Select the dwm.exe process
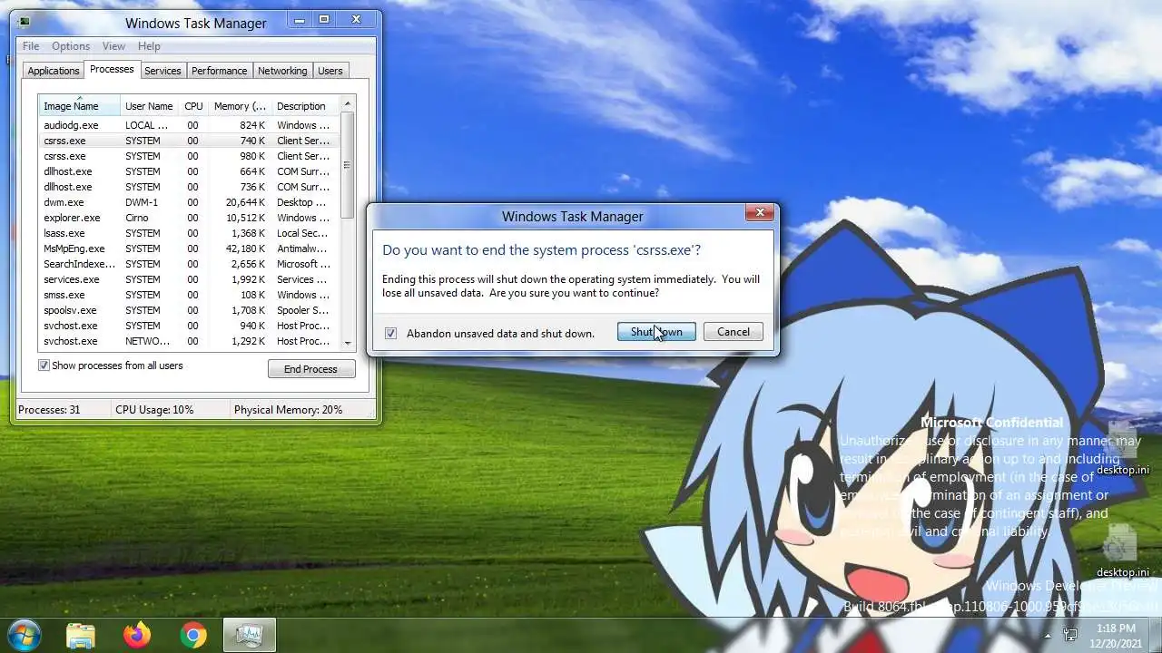 point(189,202)
